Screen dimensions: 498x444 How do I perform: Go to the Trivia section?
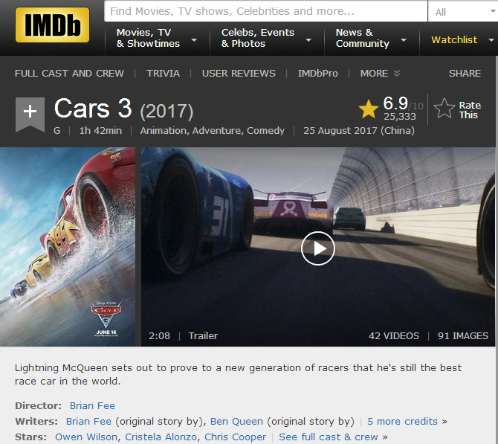pos(163,73)
